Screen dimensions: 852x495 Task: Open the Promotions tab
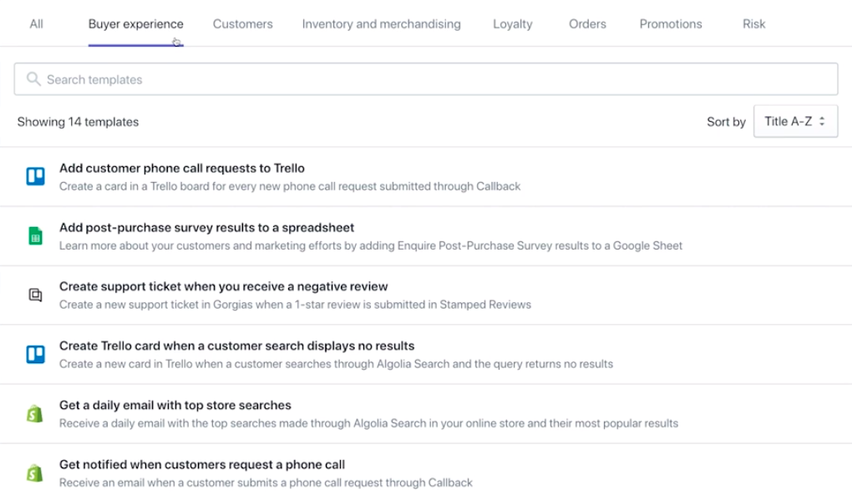(x=670, y=23)
